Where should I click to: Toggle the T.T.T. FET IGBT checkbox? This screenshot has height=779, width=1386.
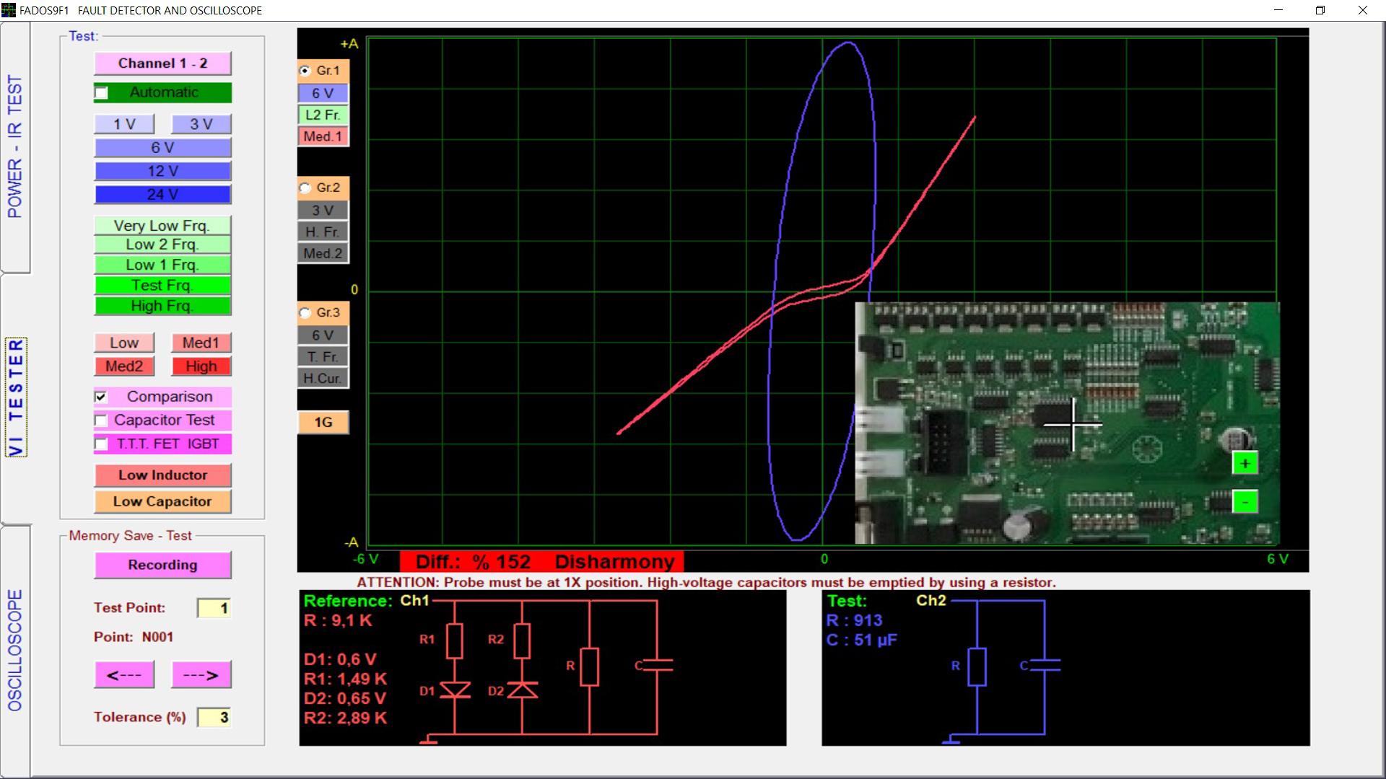pyautogui.click(x=102, y=444)
